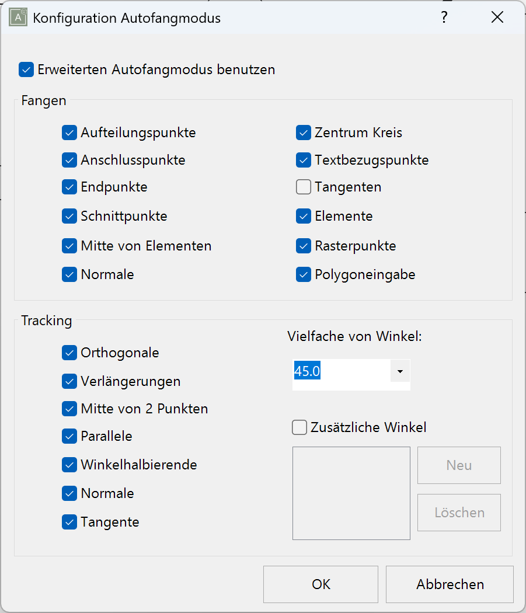The height and width of the screenshot is (613, 526).
Task: Enable Tangenten snapping
Action: click(304, 187)
